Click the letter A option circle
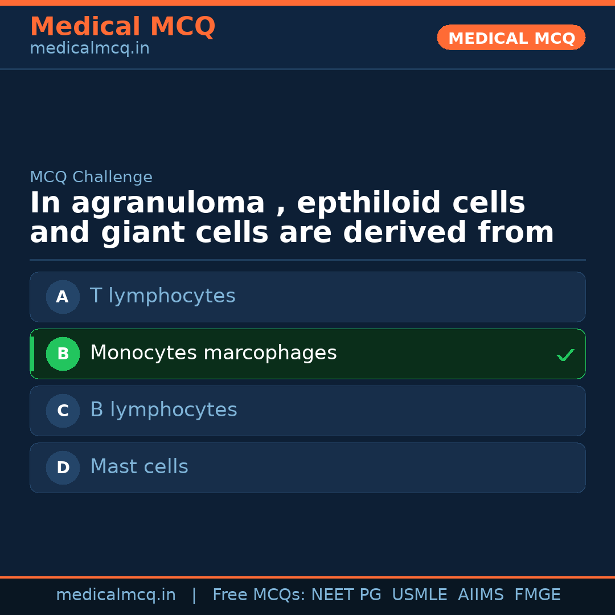Screen dimensions: 615x615 [x=63, y=297]
